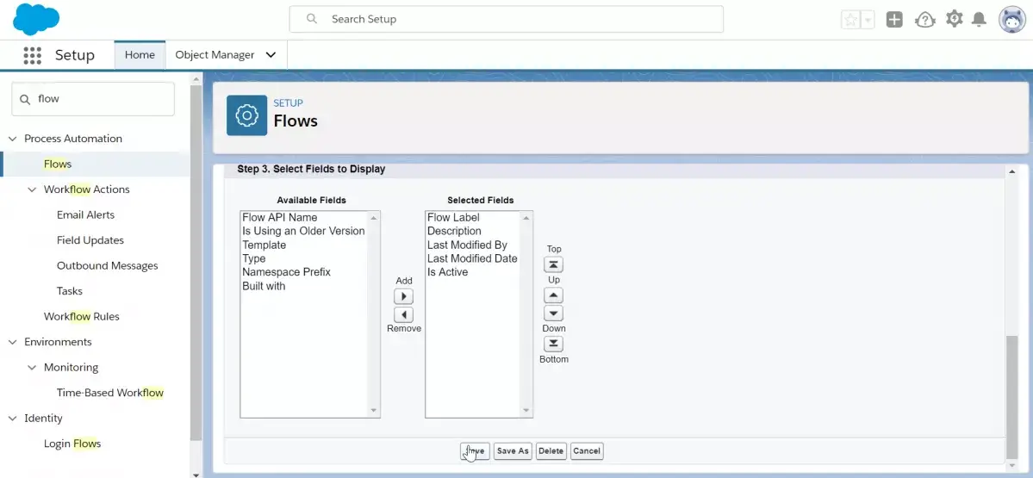Open the Salesforce Help question icon
Viewport: 1033px width, 478px height.
(925, 20)
